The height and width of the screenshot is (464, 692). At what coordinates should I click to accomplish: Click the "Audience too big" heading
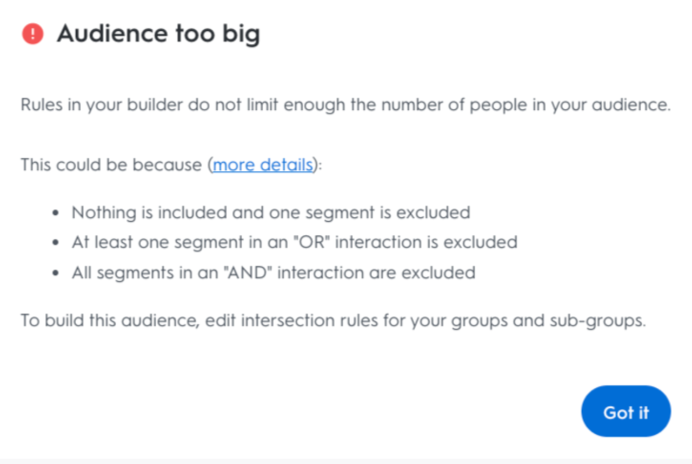158,34
